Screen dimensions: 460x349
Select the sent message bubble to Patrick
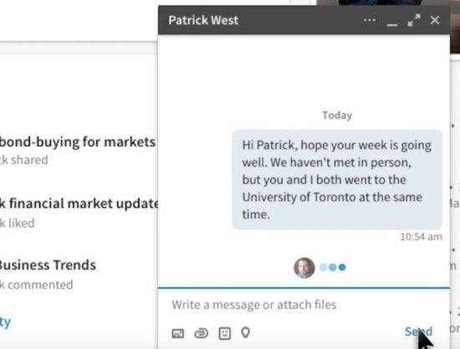(x=337, y=180)
